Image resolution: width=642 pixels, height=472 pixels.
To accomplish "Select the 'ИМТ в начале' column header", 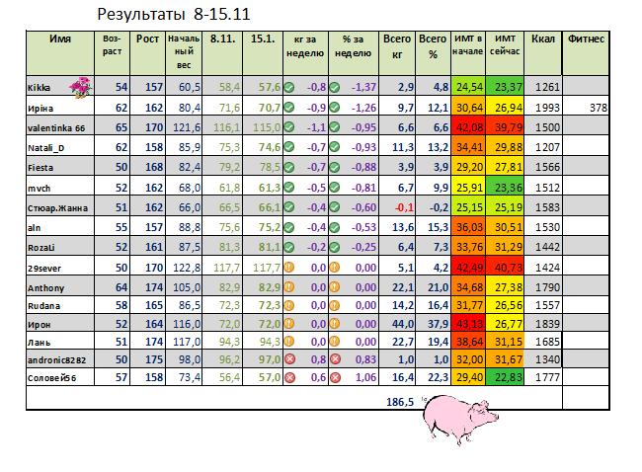I will pyautogui.click(x=468, y=53).
